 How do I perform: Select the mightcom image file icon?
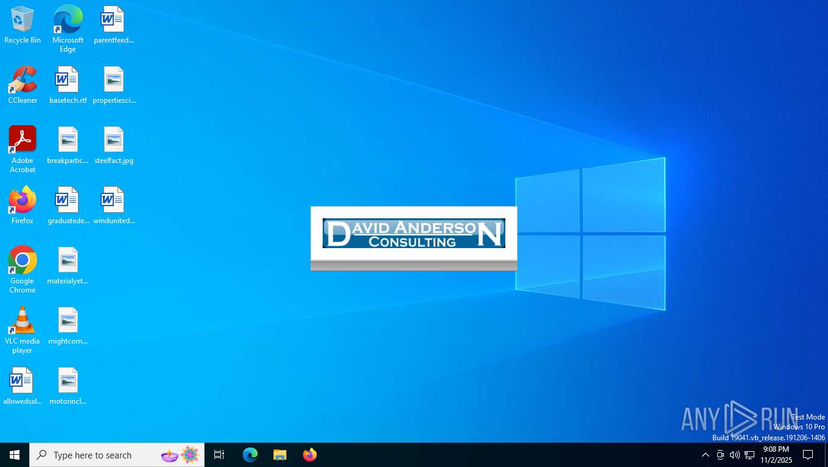pyautogui.click(x=68, y=326)
